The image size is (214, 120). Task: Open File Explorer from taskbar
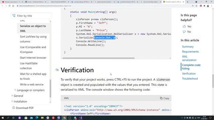click(42, 118)
